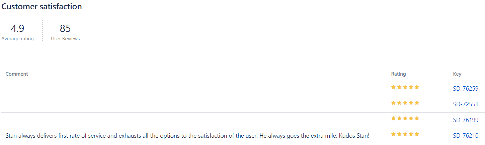Select the 4.9 average rating value
The height and width of the screenshot is (145, 485).
click(17, 28)
